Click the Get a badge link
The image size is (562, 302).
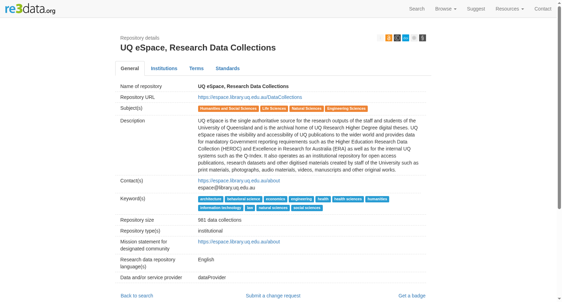click(x=412, y=296)
